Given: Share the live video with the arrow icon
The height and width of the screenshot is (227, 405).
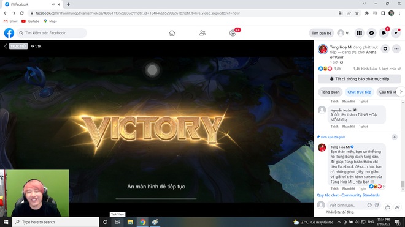Looking at the screenshot, I should 398,207.
